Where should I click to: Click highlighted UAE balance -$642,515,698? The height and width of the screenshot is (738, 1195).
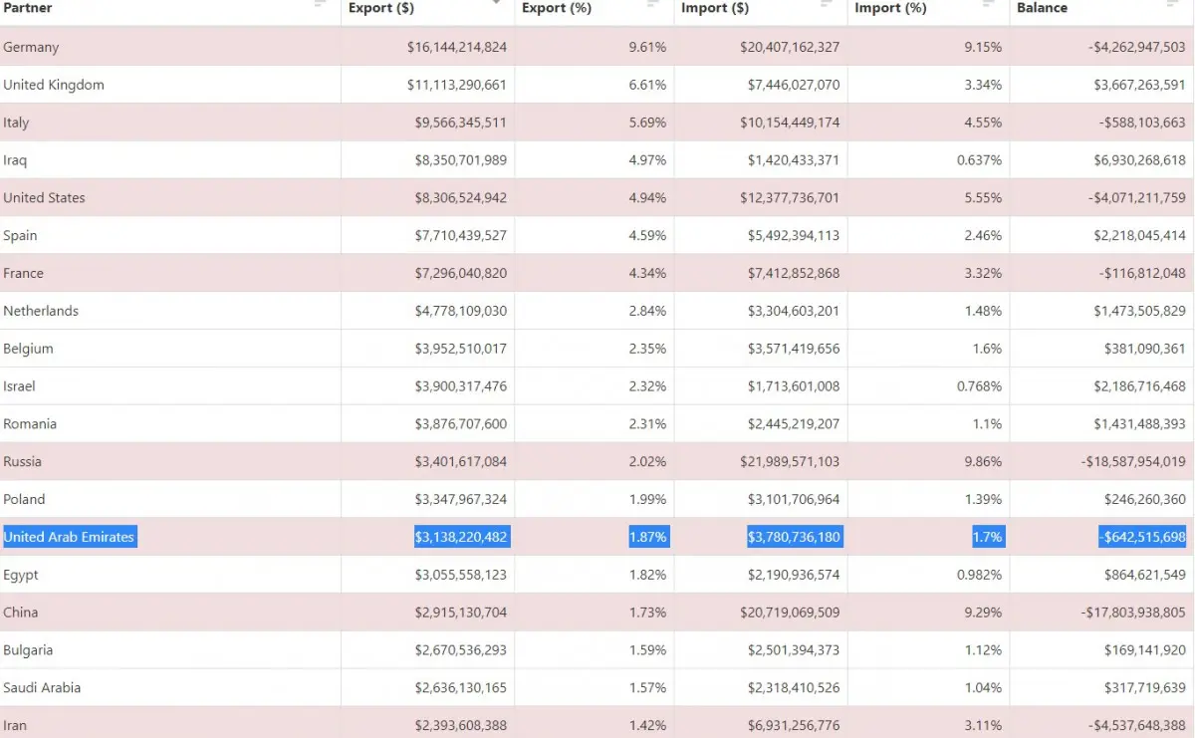pos(1143,537)
